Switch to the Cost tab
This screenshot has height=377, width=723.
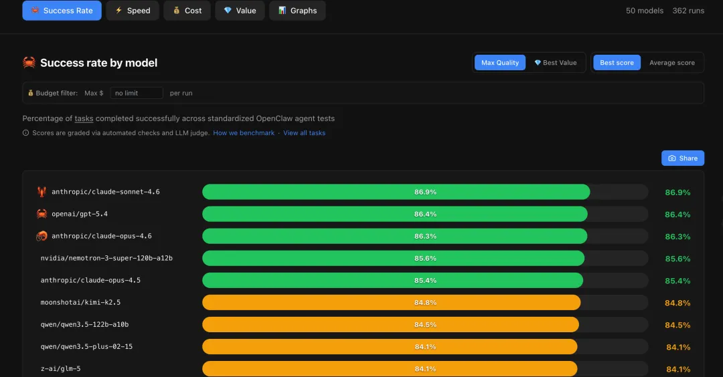[187, 10]
